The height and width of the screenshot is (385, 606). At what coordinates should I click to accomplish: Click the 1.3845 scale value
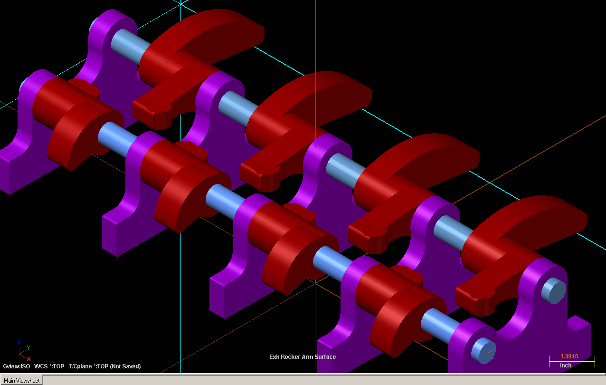[x=569, y=356]
